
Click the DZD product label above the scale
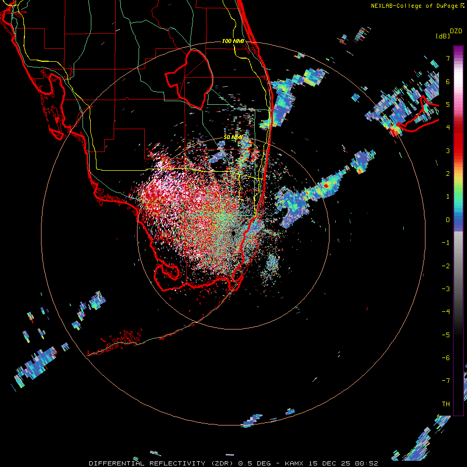tap(456, 31)
